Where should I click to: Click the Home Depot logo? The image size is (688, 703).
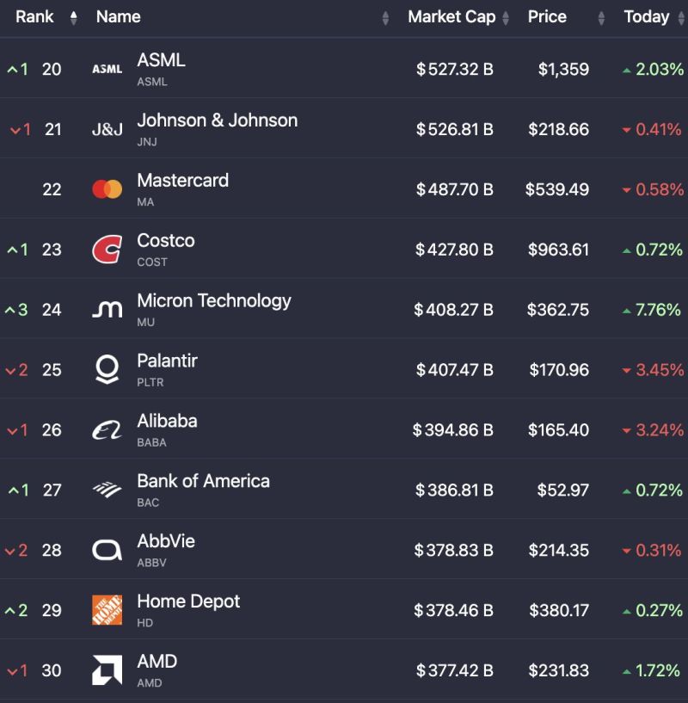tap(107, 610)
